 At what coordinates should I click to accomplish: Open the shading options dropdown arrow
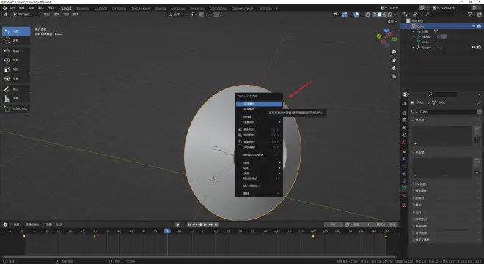(x=395, y=15)
